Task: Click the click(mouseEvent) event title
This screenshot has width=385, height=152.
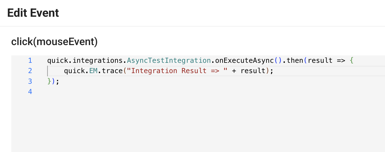Action: point(54,42)
